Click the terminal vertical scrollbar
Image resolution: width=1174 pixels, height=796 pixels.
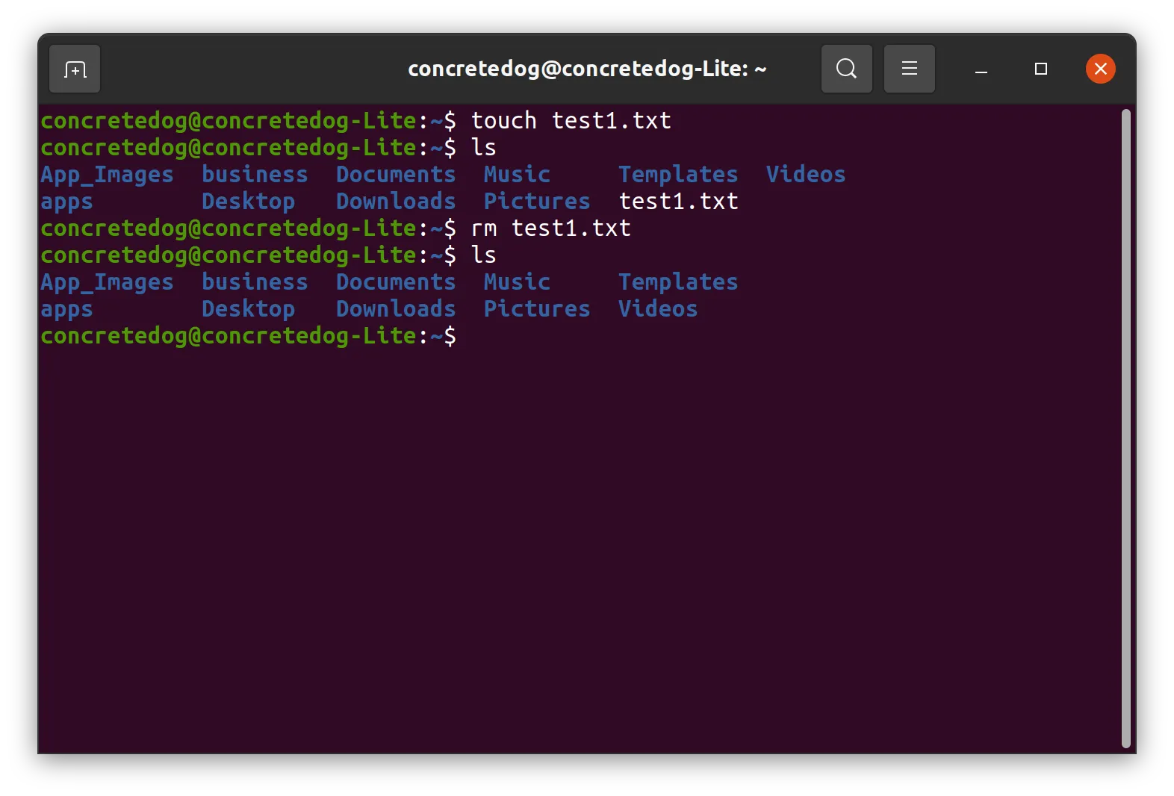pyautogui.click(x=1125, y=429)
